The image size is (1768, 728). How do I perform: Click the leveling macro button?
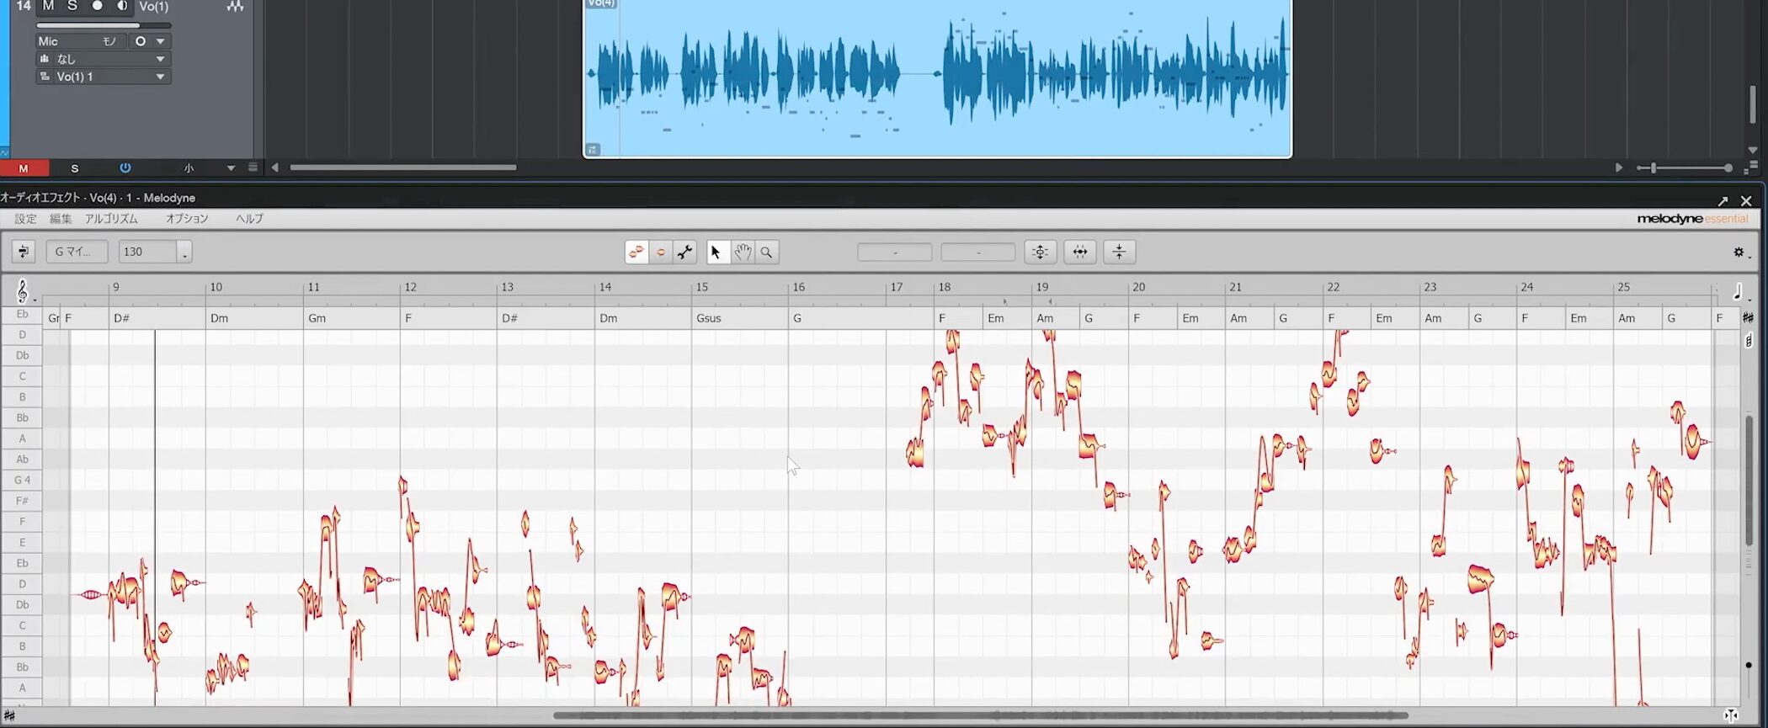click(1119, 252)
